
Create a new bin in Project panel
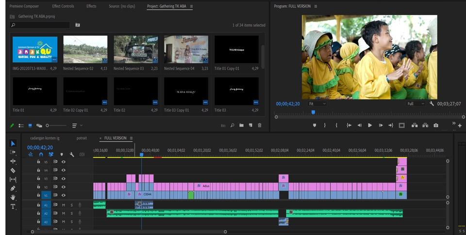[x=241, y=125]
